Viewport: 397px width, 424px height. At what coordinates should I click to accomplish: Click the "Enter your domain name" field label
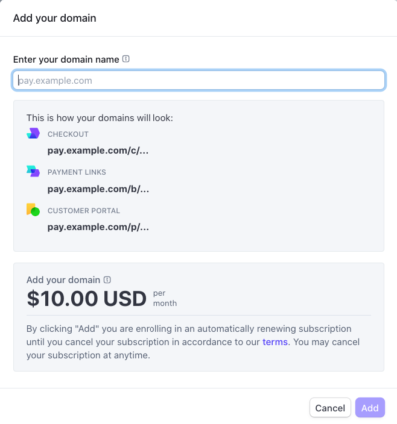coord(66,60)
